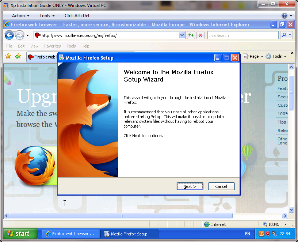Open the Page command bar menu
Image resolution: width=298 pixels, height=242 pixels.
(x=253, y=56)
